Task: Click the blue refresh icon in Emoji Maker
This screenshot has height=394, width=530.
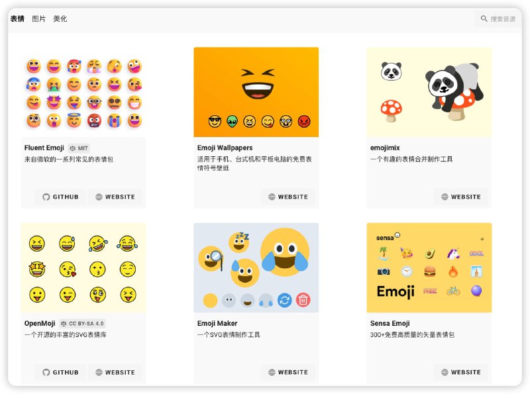Action: coord(285,300)
